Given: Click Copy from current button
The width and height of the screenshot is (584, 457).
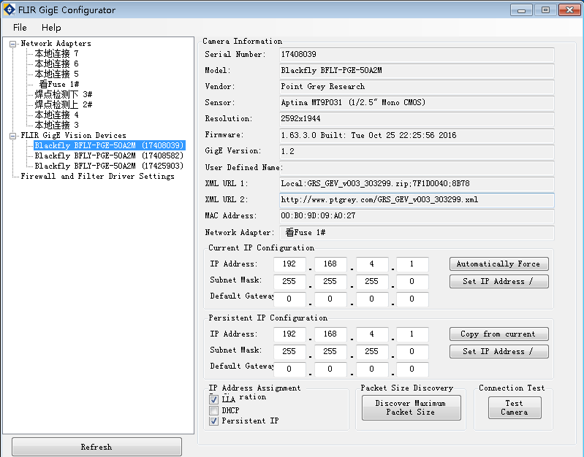Looking at the screenshot, I should tap(498, 334).
